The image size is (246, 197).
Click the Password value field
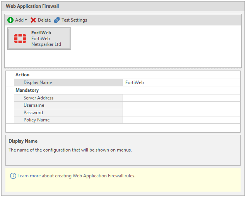(x=181, y=113)
